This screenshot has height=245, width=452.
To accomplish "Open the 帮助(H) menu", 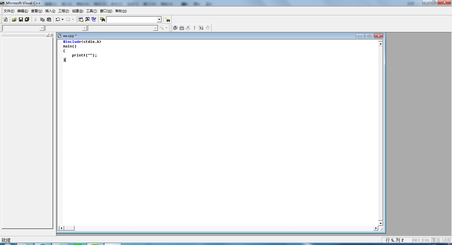I will [121, 11].
